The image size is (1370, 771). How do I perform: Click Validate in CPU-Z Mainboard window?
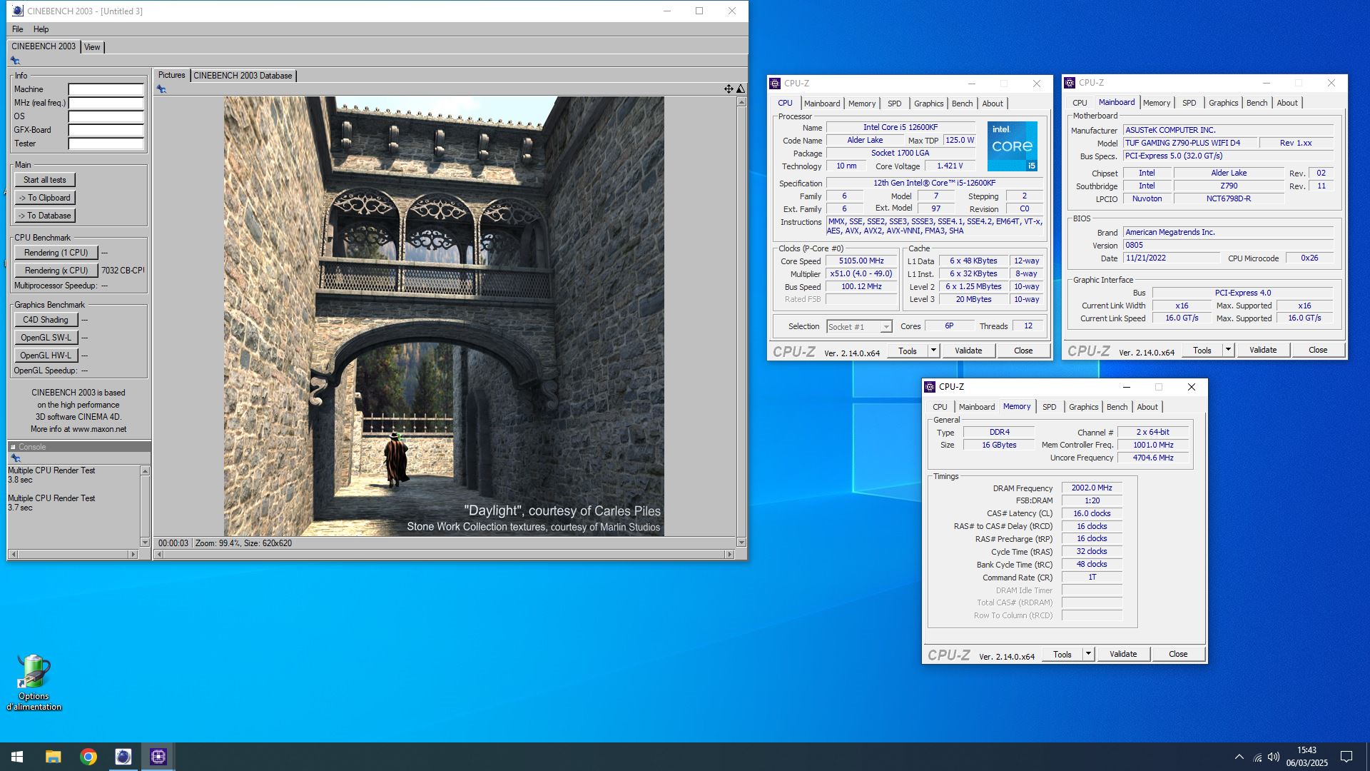coord(1263,350)
